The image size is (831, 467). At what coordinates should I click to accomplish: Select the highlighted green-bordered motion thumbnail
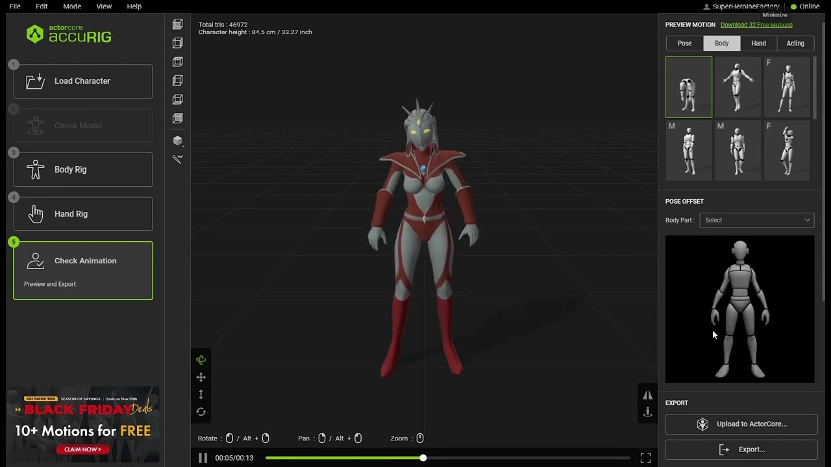689,87
